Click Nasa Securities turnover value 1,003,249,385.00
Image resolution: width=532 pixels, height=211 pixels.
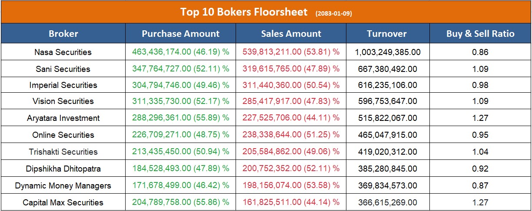388,52
